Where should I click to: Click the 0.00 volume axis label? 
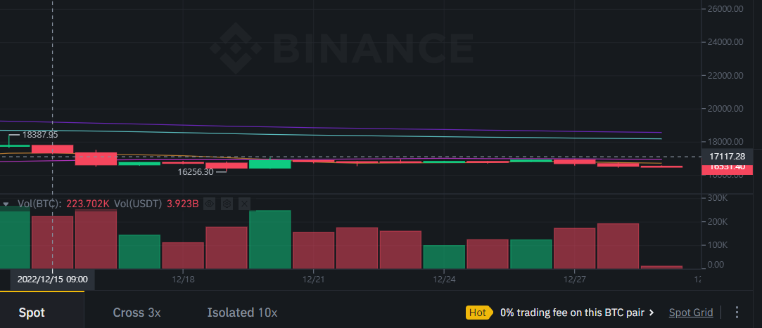[716, 265]
